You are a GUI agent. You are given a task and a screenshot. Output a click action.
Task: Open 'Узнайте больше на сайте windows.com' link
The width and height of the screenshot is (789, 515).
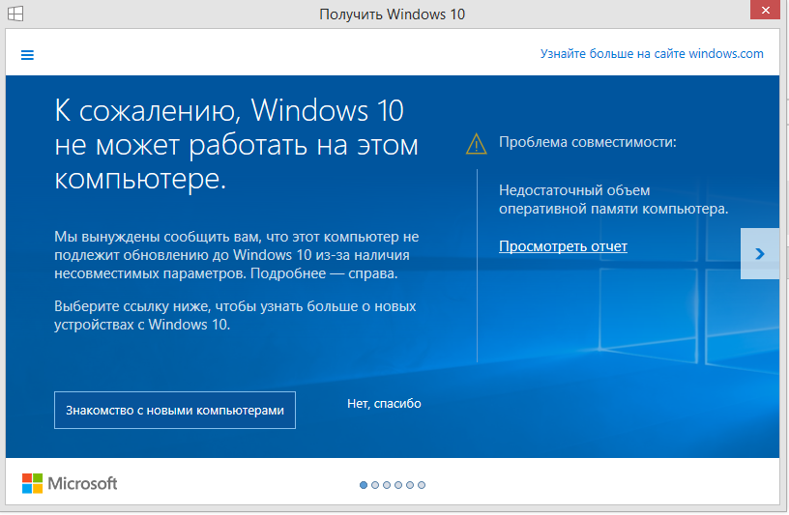(652, 54)
